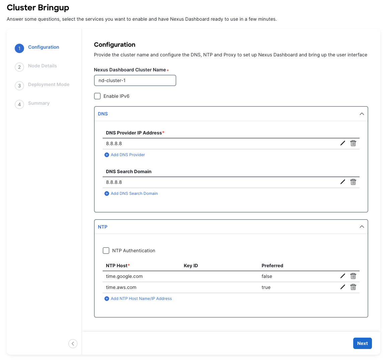Click step number 4 circle
Image resolution: width=387 pixels, height=362 pixels.
(19, 104)
